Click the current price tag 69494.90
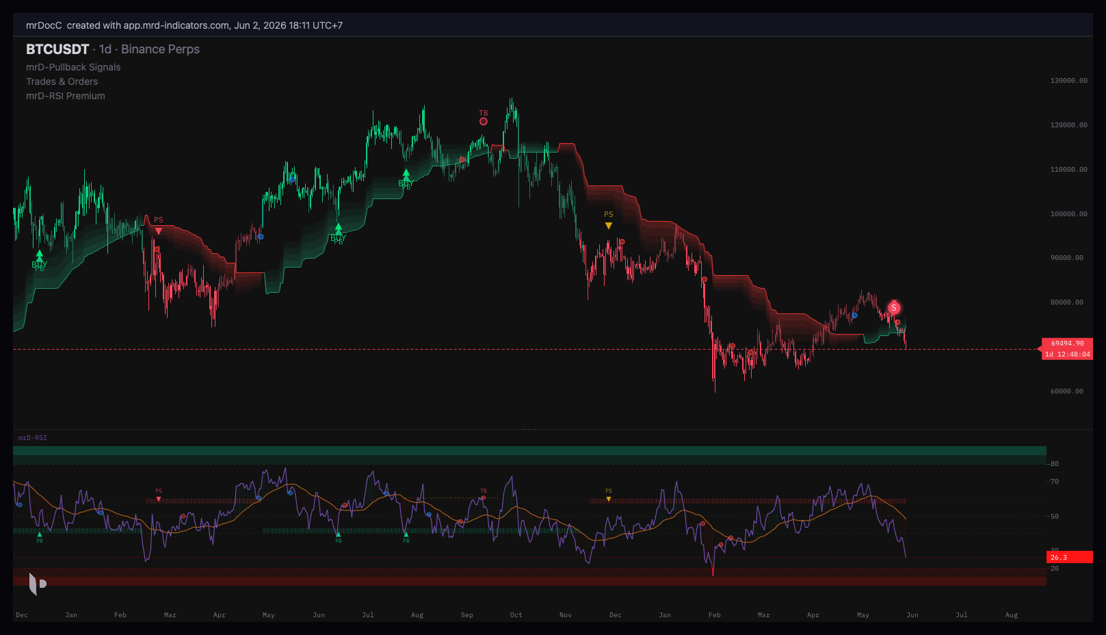The width and height of the screenshot is (1106, 635). [x=1067, y=344]
